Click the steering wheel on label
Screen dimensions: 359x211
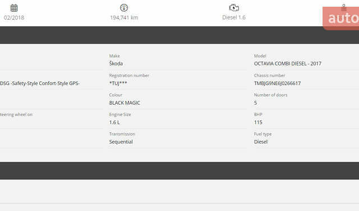point(16,114)
